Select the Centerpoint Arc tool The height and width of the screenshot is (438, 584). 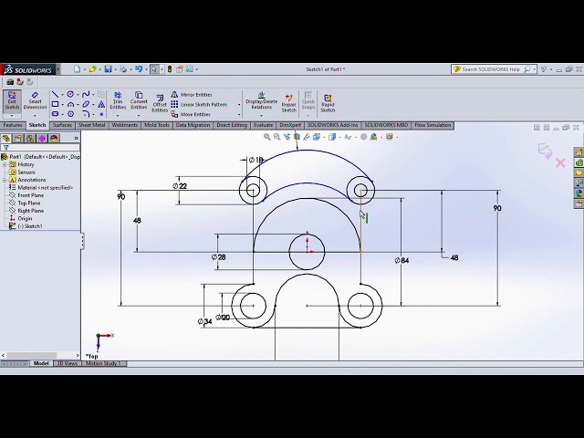pos(70,104)
